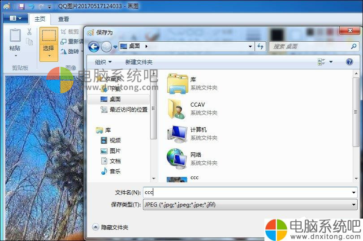Click the refresh button beside address bar
363x241 pixels.
[x=260, y=47]
